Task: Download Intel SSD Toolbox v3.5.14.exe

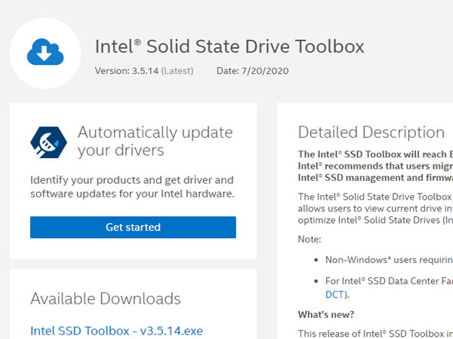Action: [x=116, y=331]
